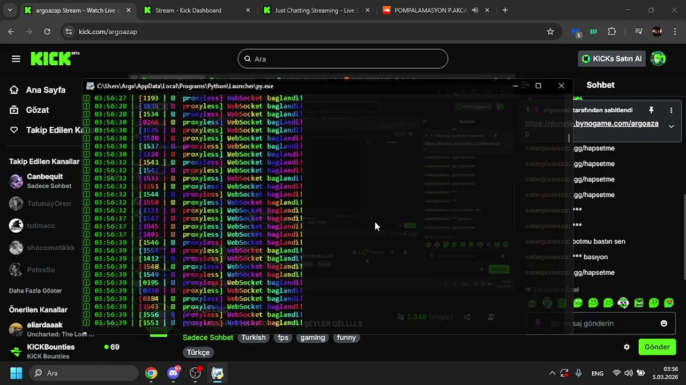Image resolution: width=686 pixels, height=385 pixels.
Task: Open the Chrome extensions puzzle icon
Action: 612,32
